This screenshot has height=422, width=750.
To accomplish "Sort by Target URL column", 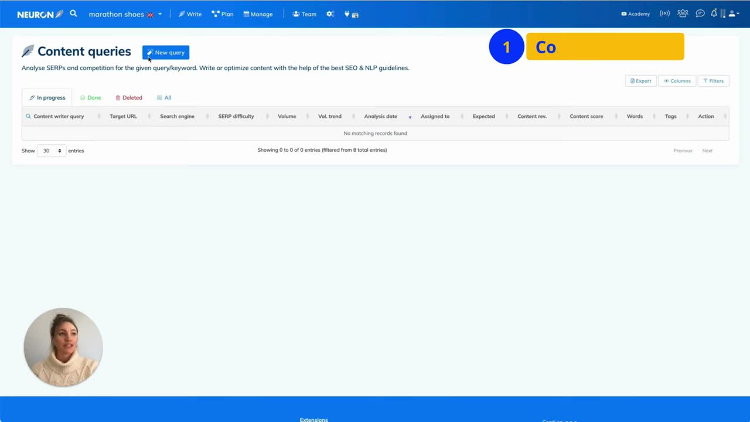I will tap(127, 116).
